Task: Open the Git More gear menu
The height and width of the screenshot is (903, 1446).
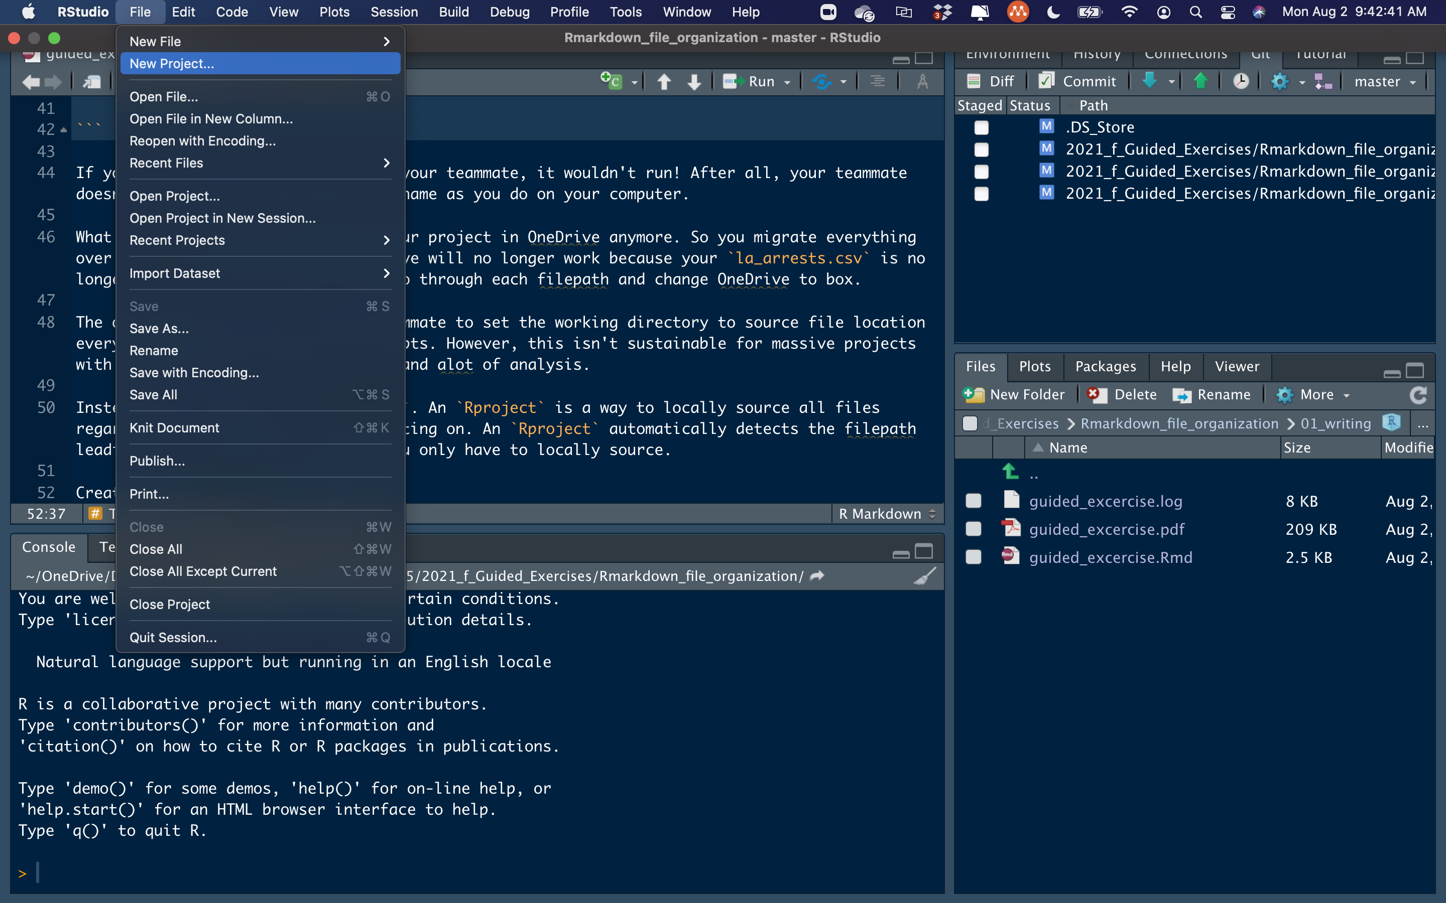Action: click(x=1286, y=82)
